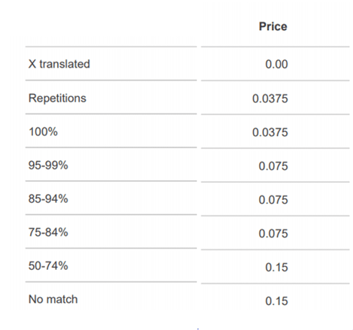Select the Repetitions row label
This screenshot has height=330, width=353.
pyautogui.click(x=57, y=98)
